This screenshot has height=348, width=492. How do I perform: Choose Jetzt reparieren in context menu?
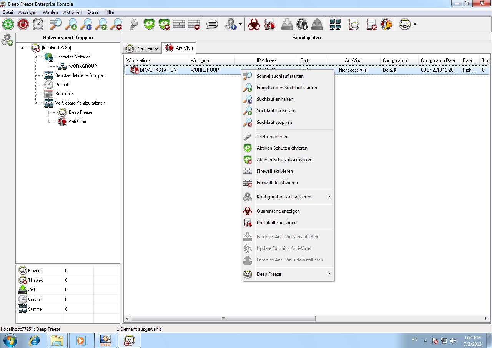point(287,137)
